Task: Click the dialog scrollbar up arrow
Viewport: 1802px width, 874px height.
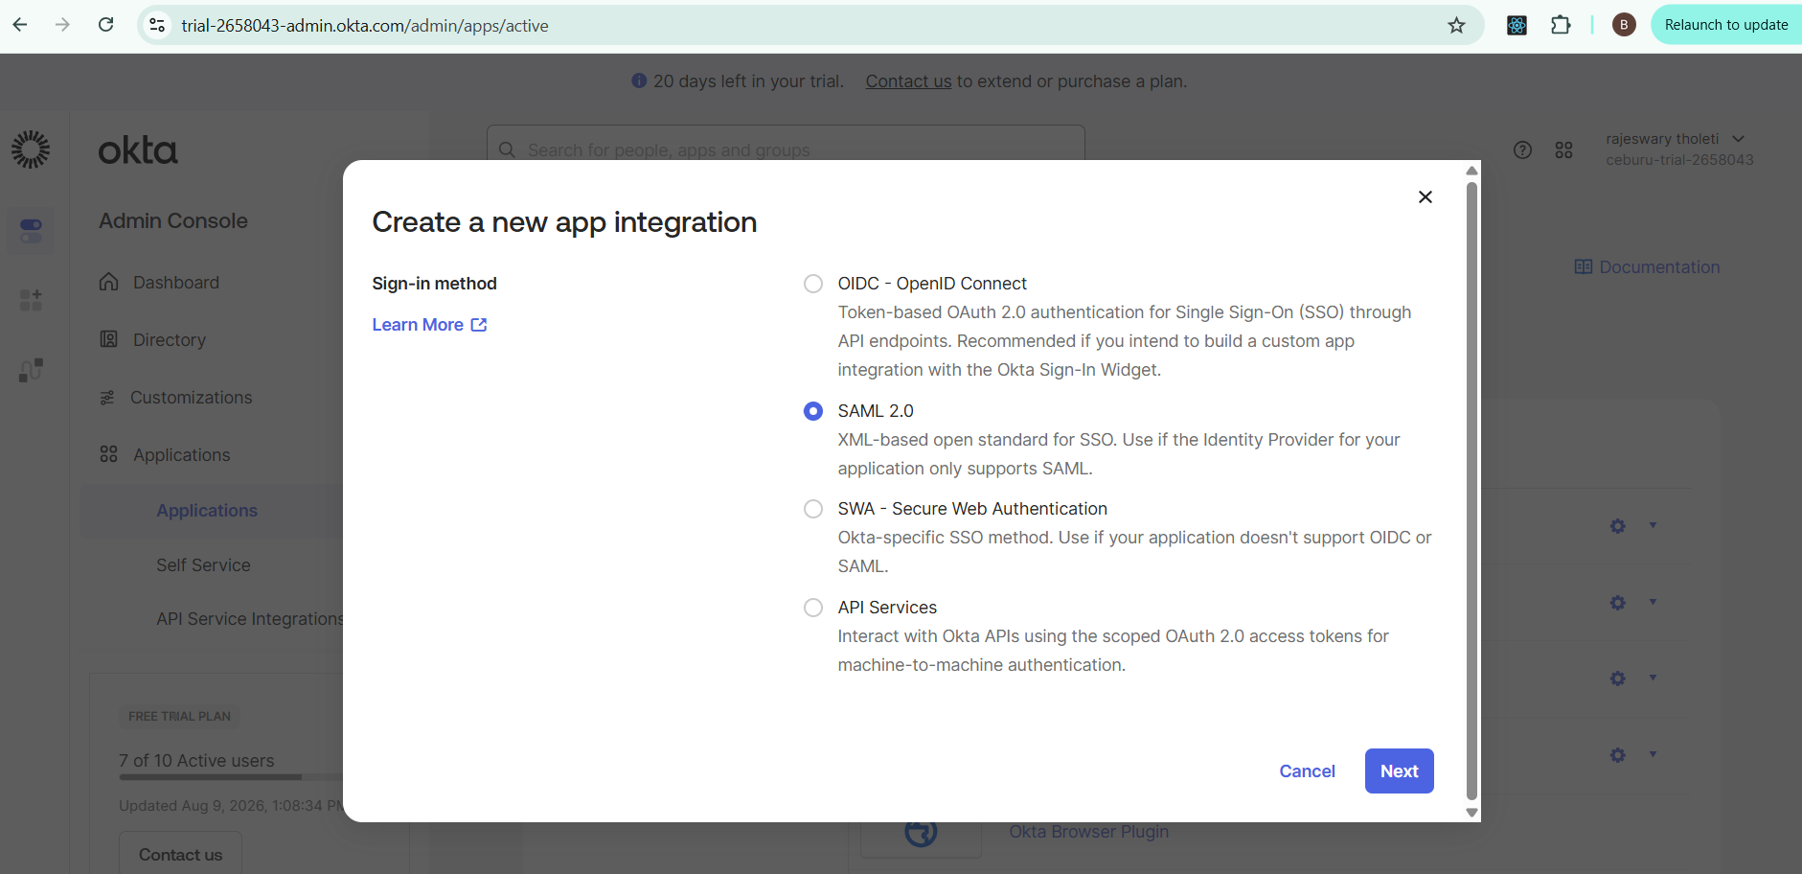Action: [x=1472, y=171]
